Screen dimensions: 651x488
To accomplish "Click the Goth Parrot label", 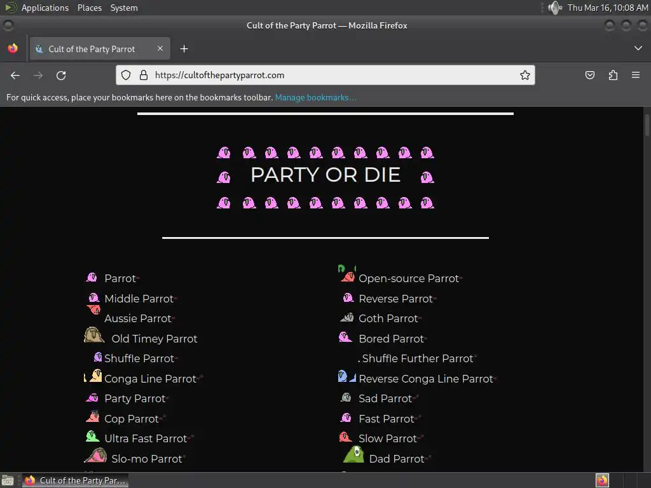I will point(388,318).
